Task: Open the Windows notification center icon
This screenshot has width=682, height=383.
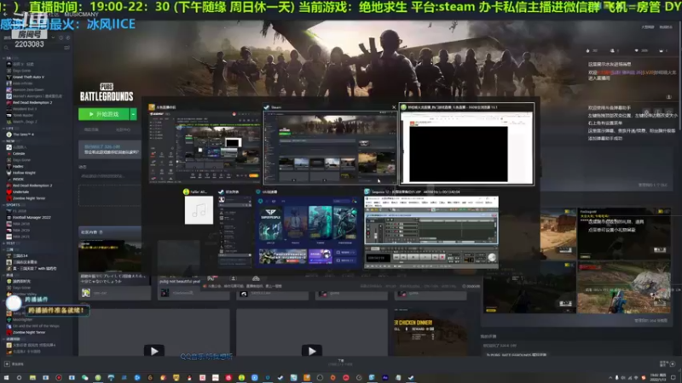Action: [673, 378]
